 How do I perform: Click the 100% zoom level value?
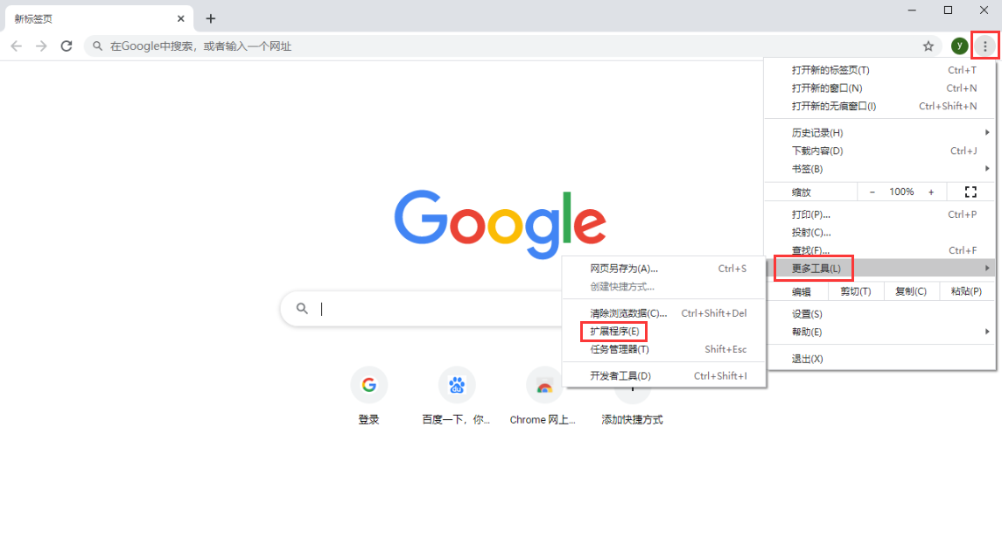tap(901, 192)
